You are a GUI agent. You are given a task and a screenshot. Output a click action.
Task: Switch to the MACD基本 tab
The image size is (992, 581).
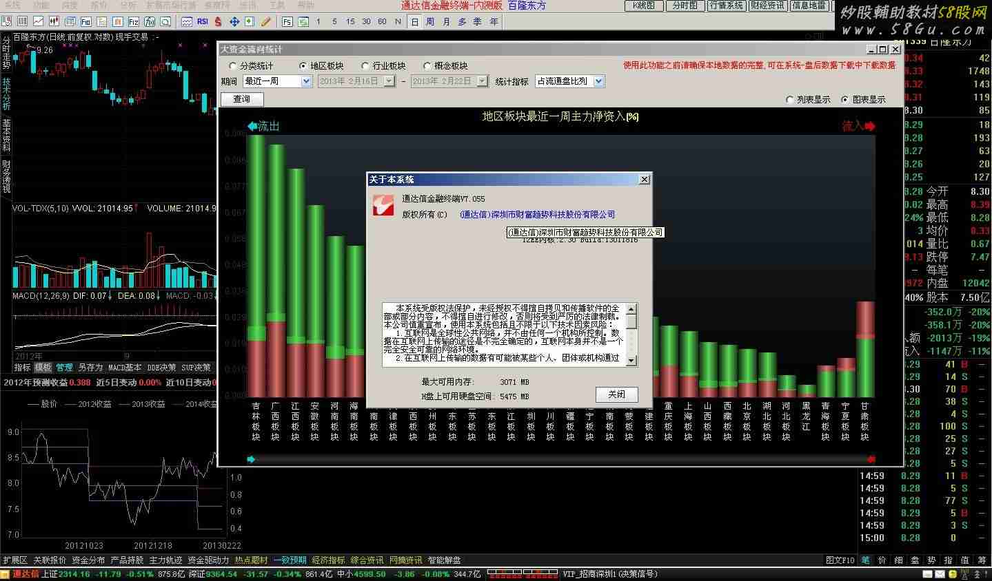(x=125, y=368)
